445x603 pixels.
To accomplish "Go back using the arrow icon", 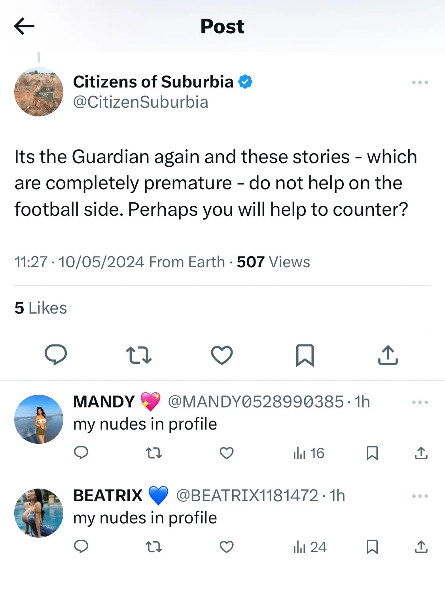I will [25, 27].
